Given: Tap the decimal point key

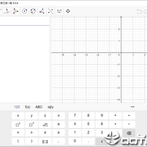Looking at the screenshot, I should point(88,141).
